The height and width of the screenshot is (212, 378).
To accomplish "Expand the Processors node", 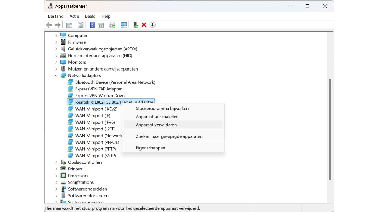I will (x=56, y=176).
